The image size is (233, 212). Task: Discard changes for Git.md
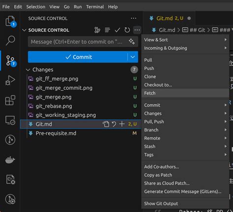click(x=114, y=124)
